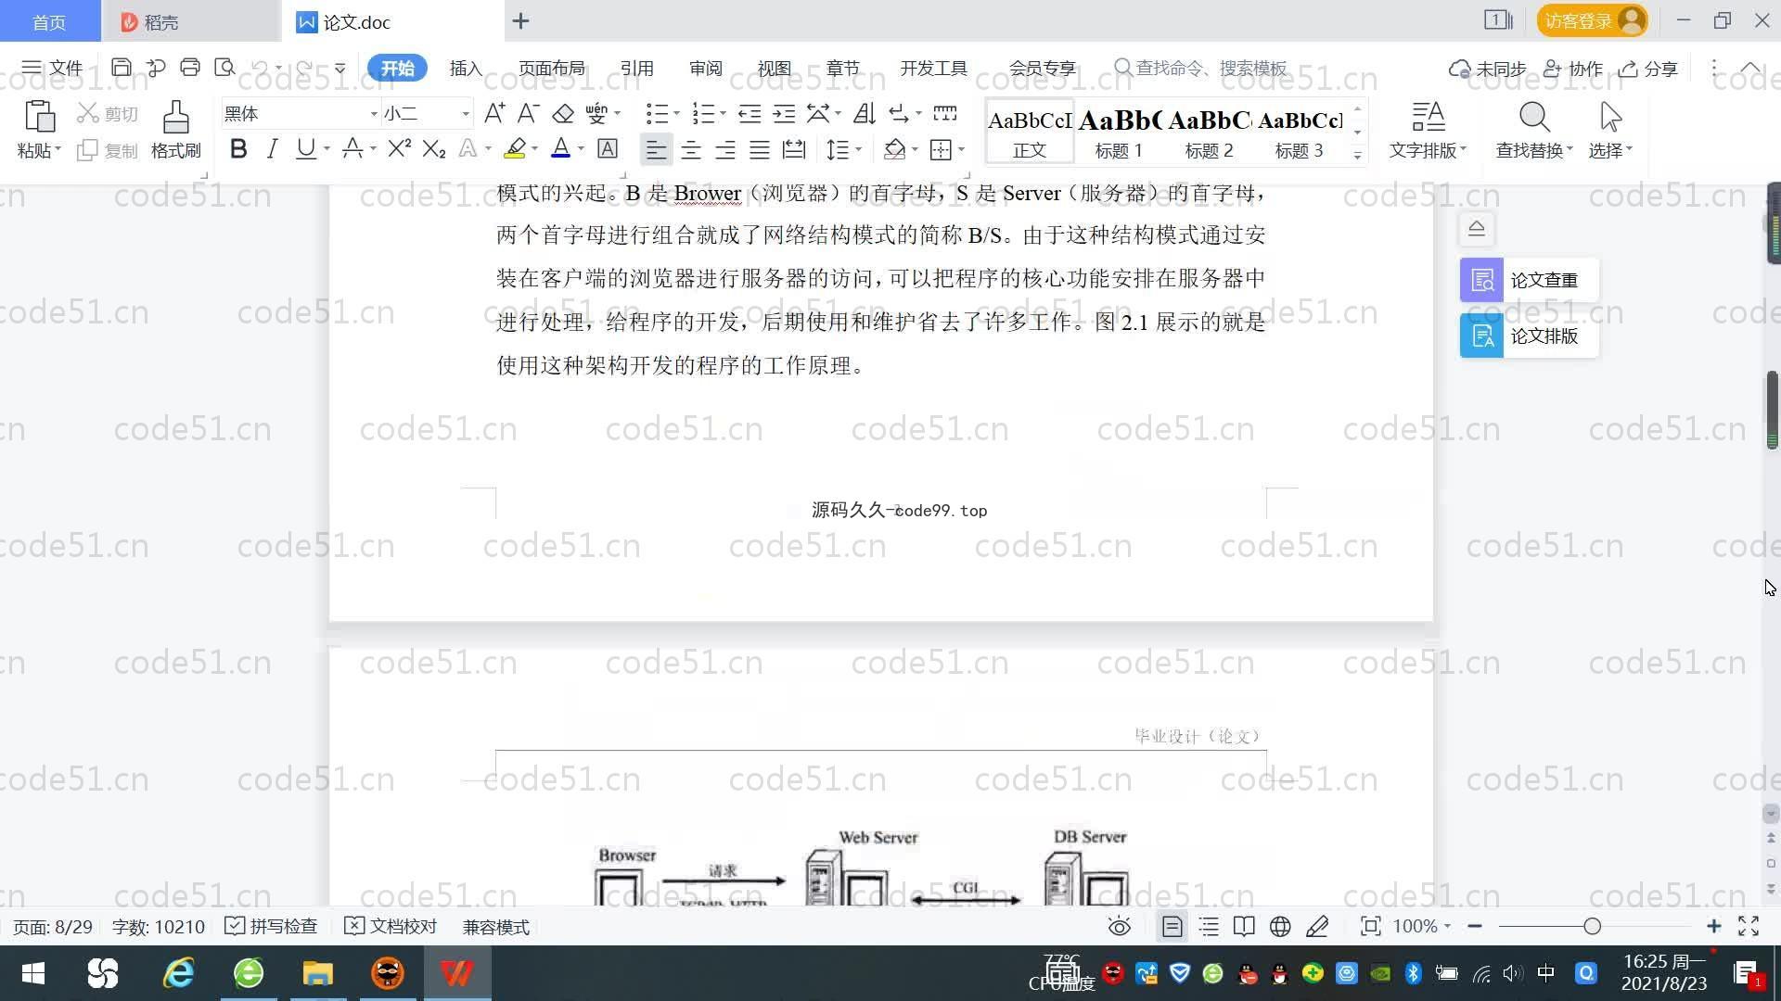Open the Insert ribbon tab
The height and width of the screenshot is (1001, 1781).
pyautogui.click(x=466, y=69)
